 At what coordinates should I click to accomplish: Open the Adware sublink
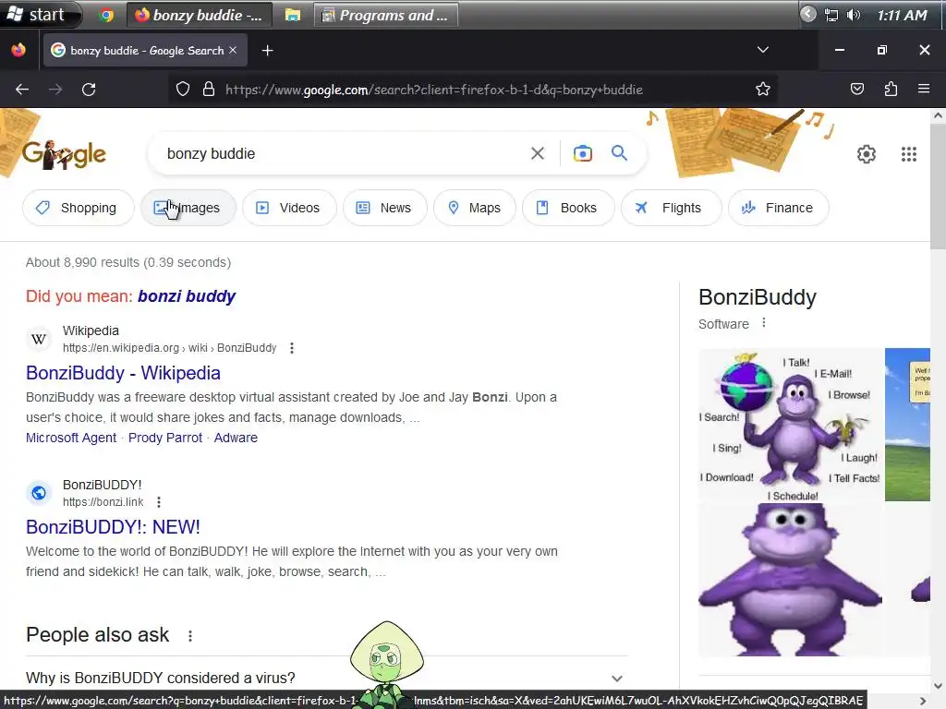click(x=236, y=438)
